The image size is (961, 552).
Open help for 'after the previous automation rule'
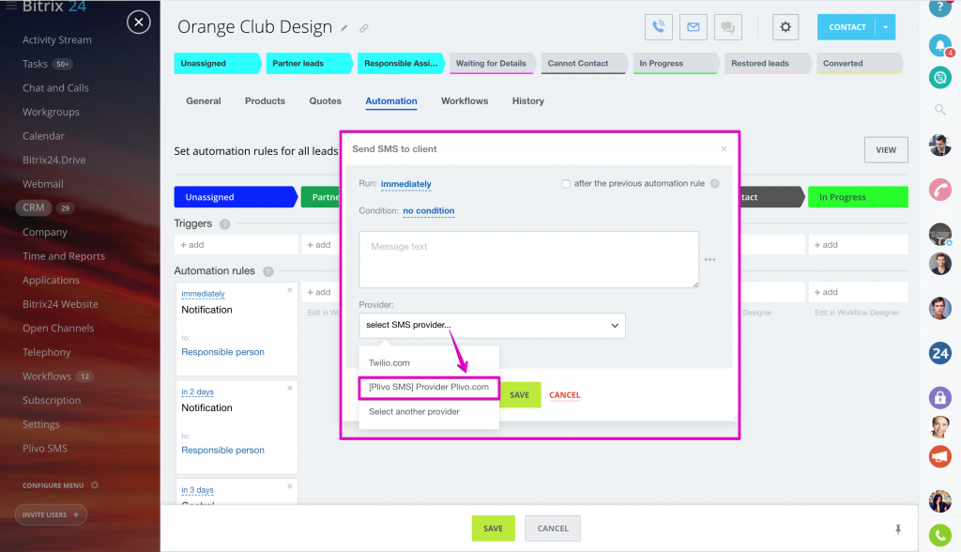pyautogui.click(x=714, y=183)
